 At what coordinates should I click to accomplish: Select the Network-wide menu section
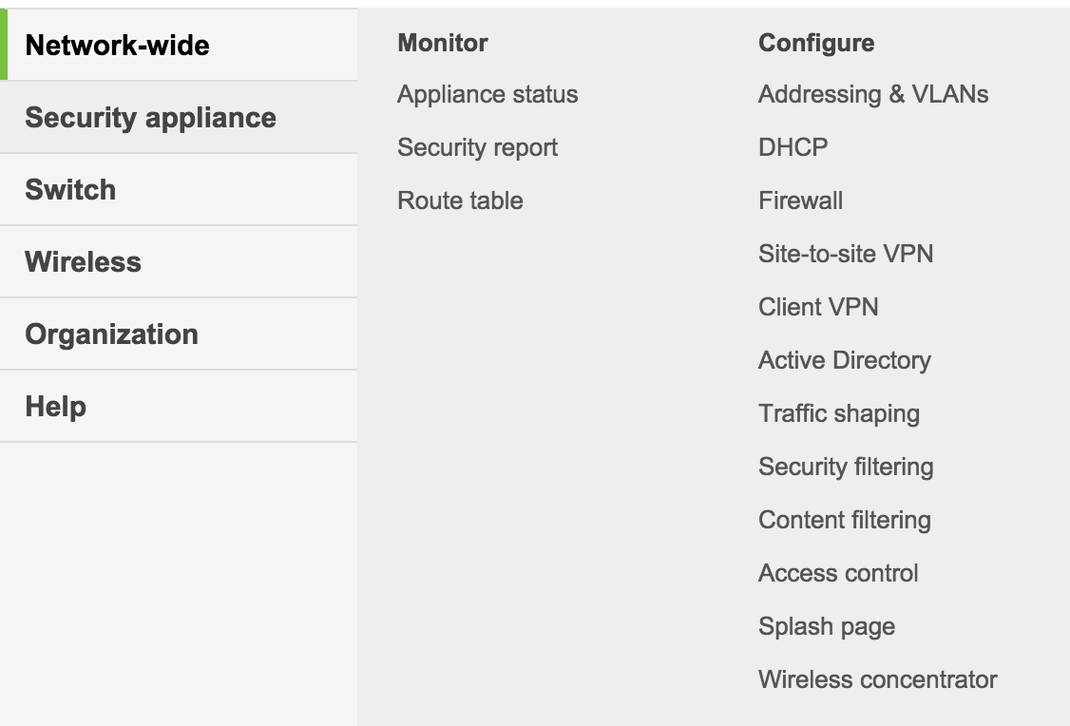(x=117, y=45)
